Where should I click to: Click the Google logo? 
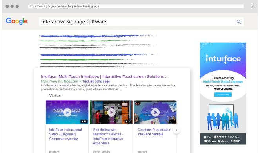pyautogui.click(x=17, y=21)
